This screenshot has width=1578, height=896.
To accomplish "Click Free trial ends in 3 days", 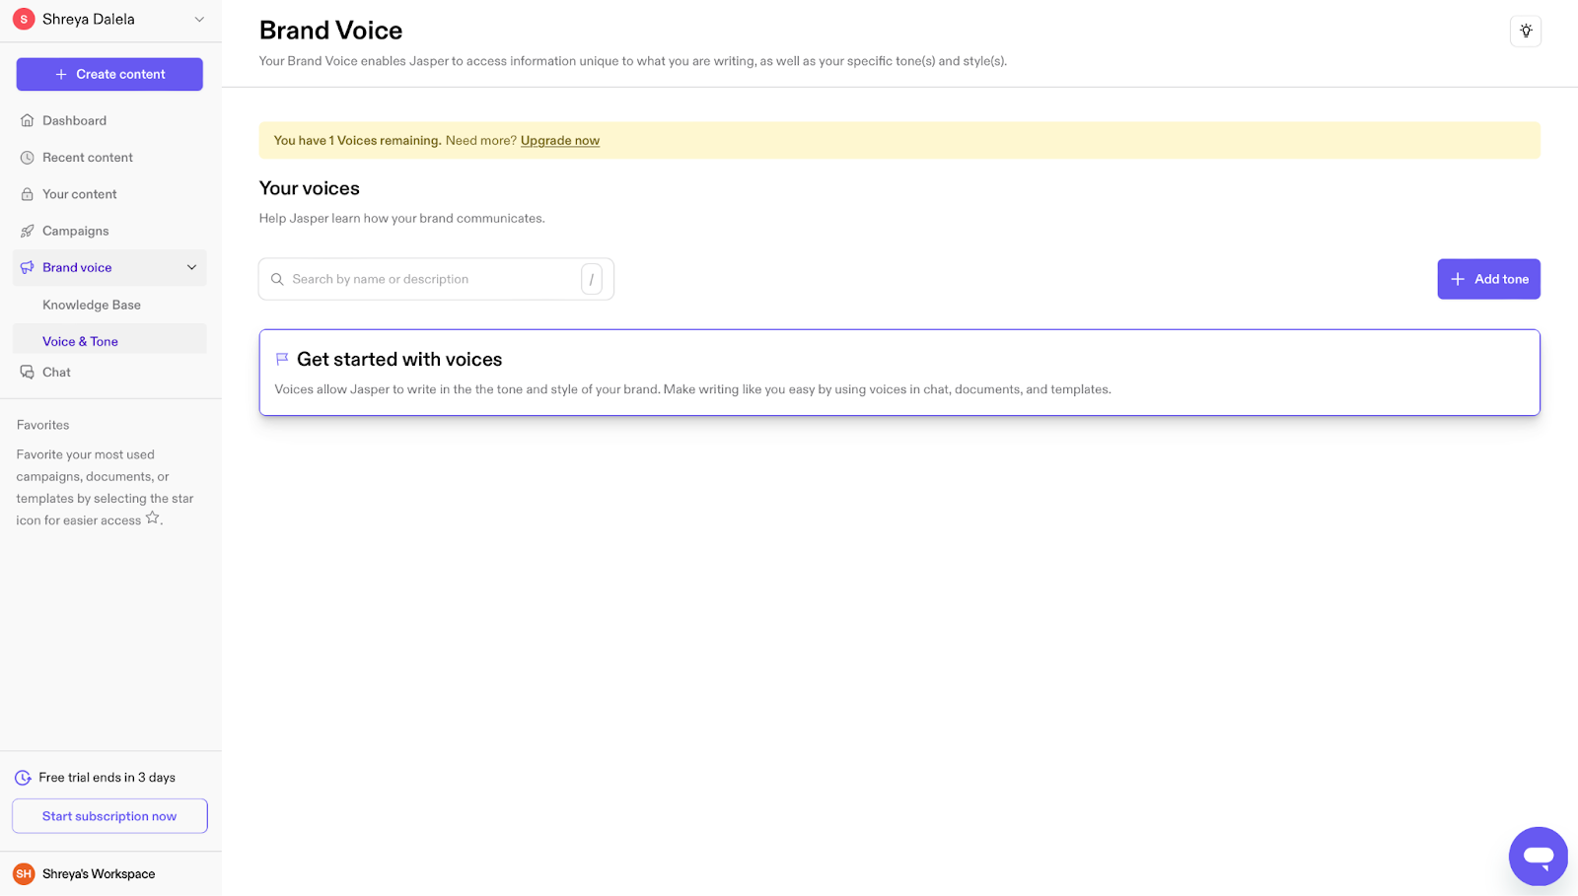I will (107, 778).
